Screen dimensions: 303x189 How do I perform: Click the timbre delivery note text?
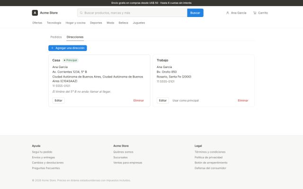81,92
